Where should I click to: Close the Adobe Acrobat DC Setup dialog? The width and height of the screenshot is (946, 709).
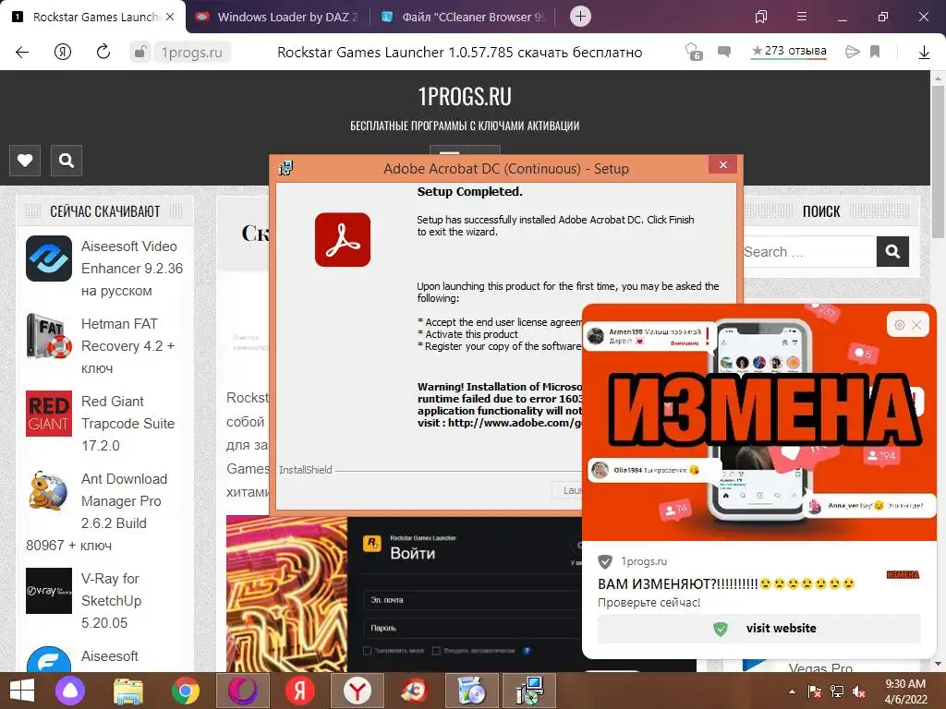[723, 164]
